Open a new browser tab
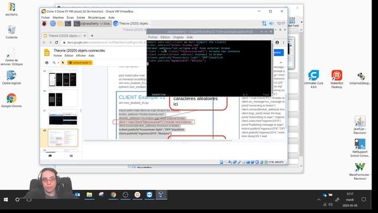378x213 pixels. [92, 35]
